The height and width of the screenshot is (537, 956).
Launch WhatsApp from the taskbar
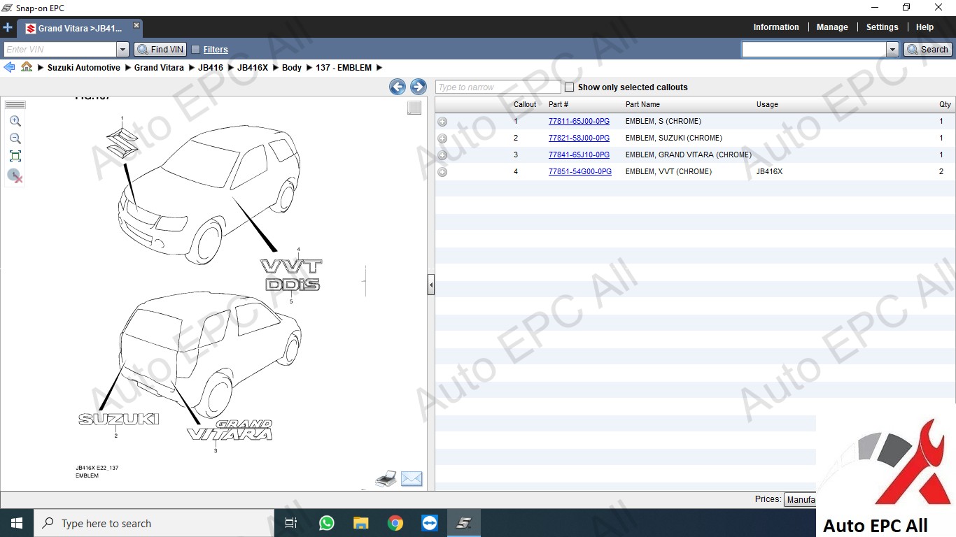[x=326, y=523]
